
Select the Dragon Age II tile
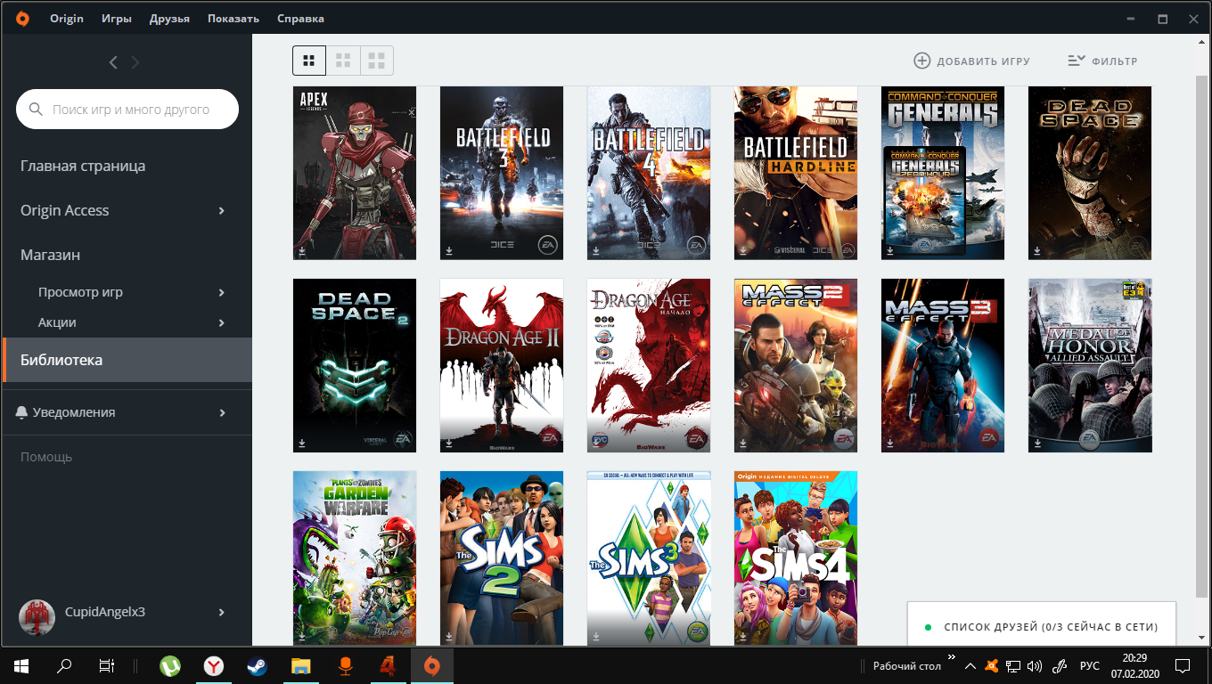502,365
